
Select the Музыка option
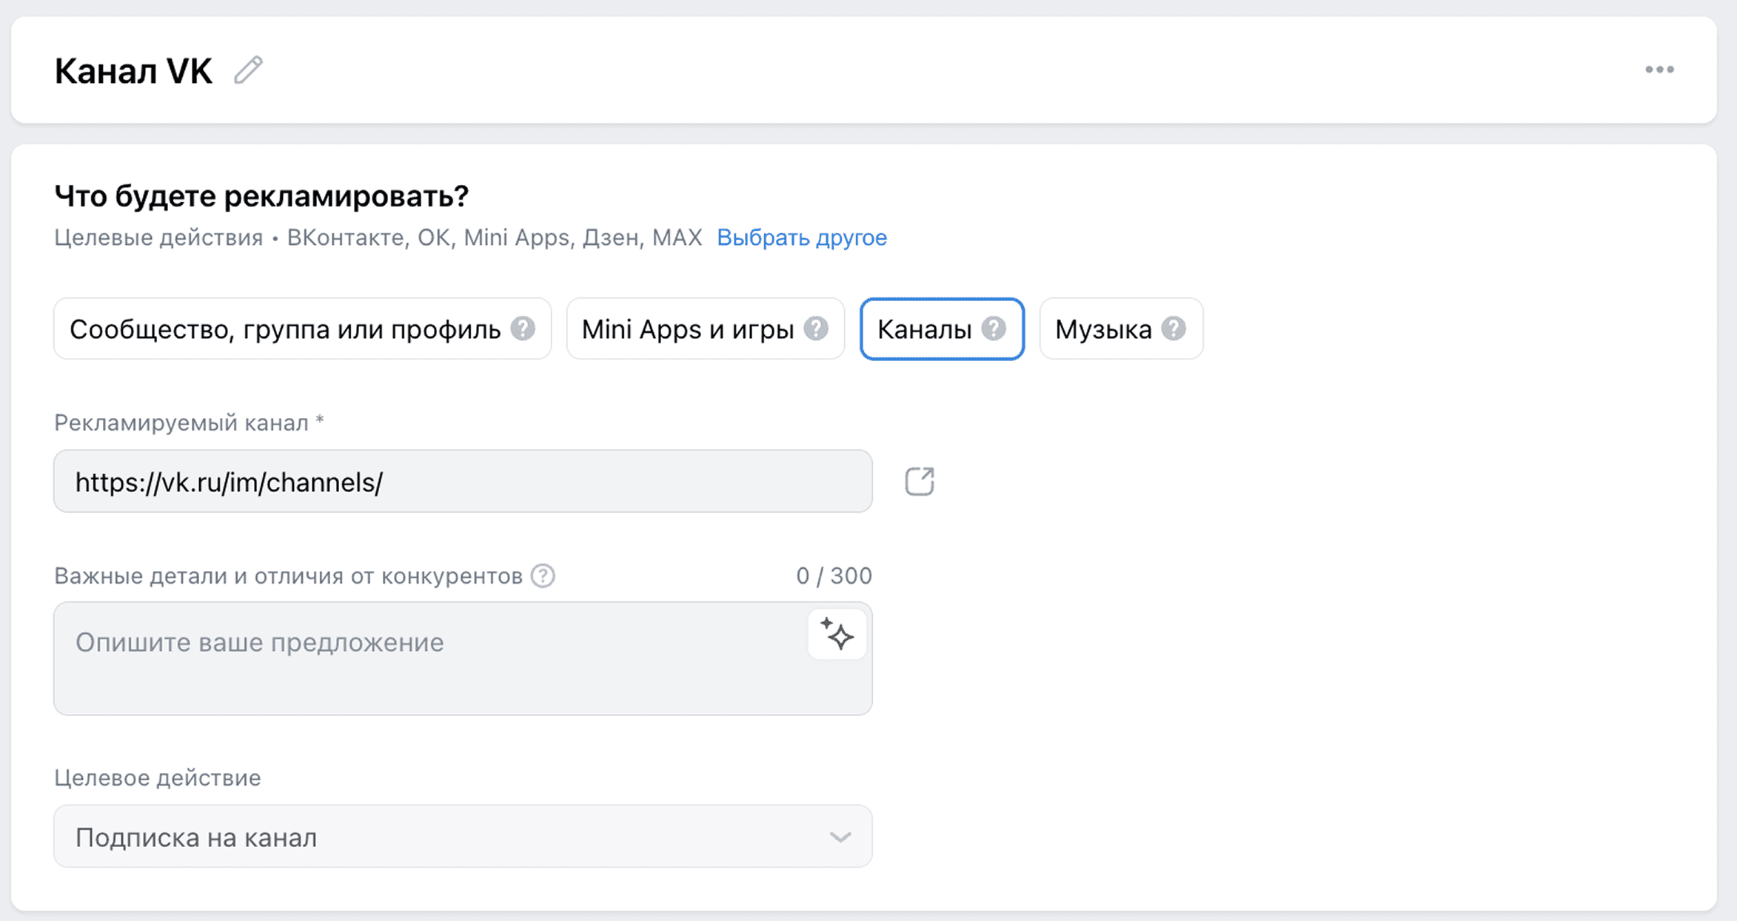click(x=1121, y=328)
